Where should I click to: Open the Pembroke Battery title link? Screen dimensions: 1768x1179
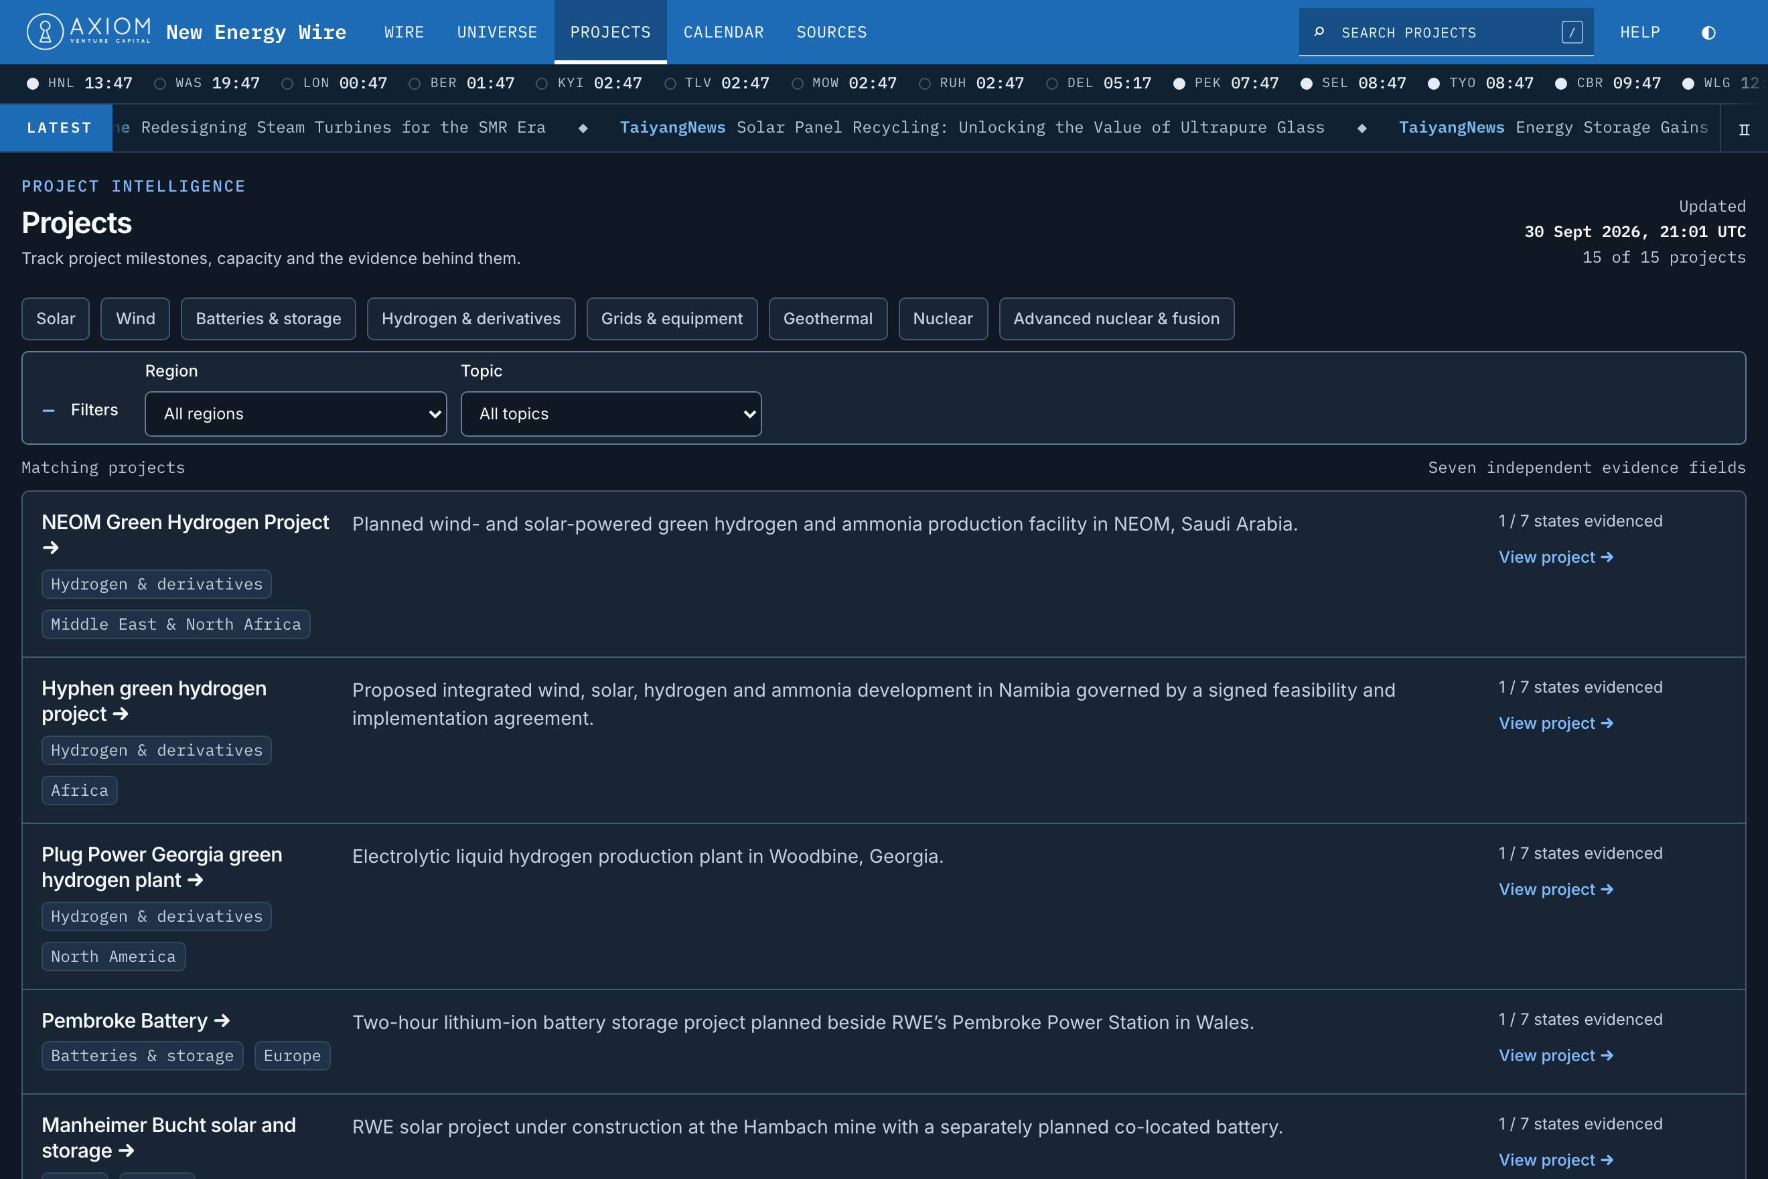pyautogui.click(x=135, y=1020)
